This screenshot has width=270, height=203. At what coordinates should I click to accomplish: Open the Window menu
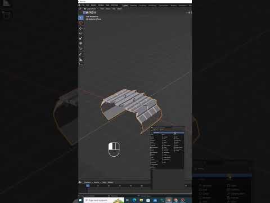tap(101, 5)
